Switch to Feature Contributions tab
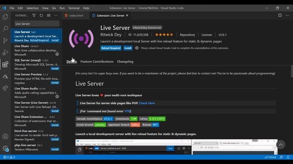Image resolution: width=293 pixels, height=164 pixels. tap(97, 61)
